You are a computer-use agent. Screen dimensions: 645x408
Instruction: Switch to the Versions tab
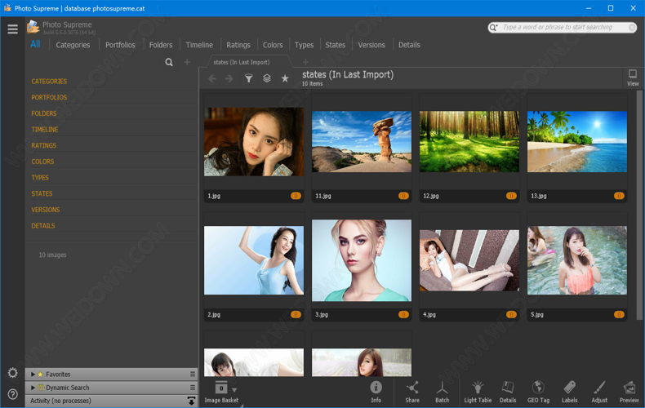click(x=371, y=45)
